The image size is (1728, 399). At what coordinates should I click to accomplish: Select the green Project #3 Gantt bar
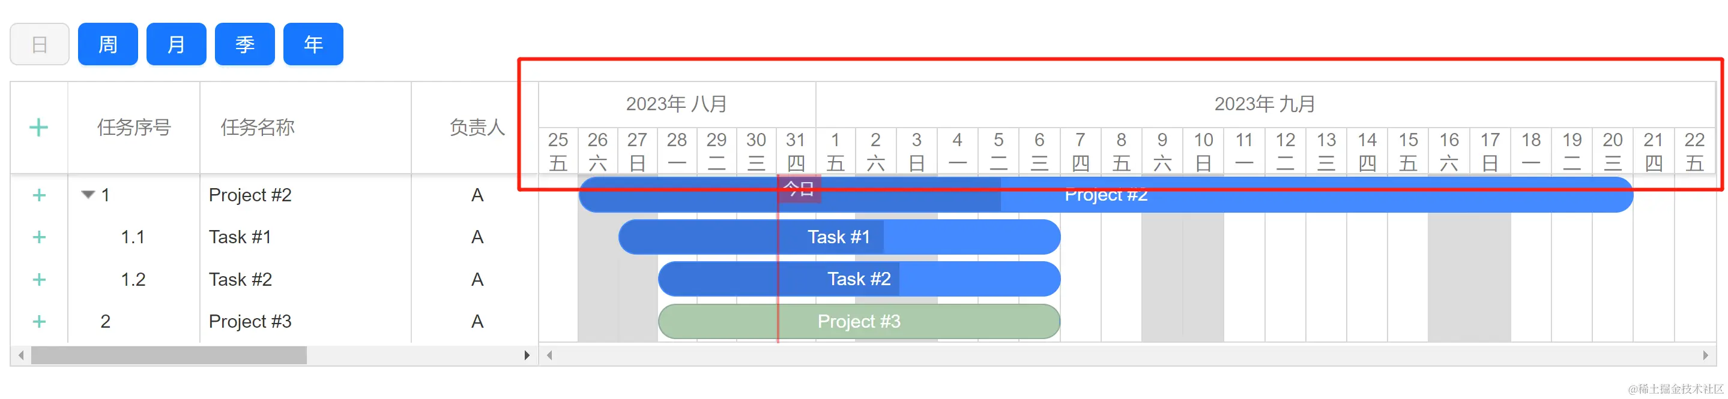(859, 321)
